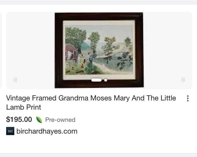Click the green leaf pre-owned icon
This screenshot has height=157, width=197.
(x=39, y=120)
